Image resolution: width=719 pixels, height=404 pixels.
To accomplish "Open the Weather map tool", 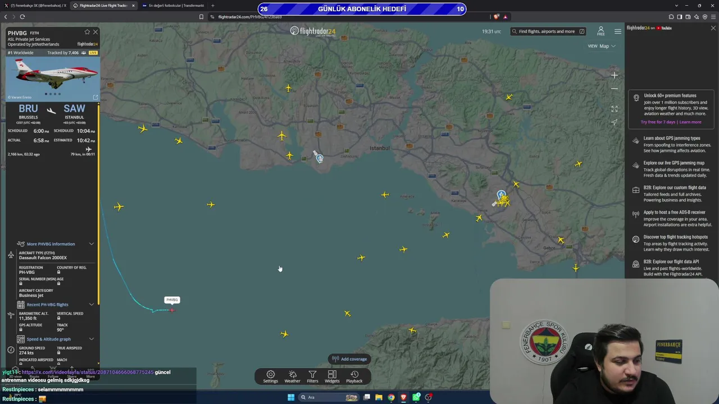I will pyautogui.click(x=292, y=377).
